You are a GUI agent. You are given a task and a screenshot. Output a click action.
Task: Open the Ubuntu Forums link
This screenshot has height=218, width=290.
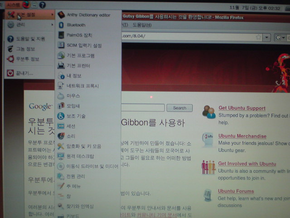point(236,191)
